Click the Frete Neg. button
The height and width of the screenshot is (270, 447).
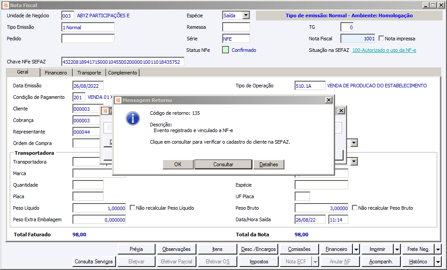pyautogui.click(x=418, y=249)
